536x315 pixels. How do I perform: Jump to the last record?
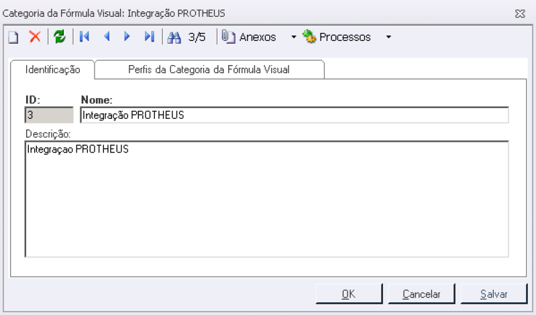point(150,36)
